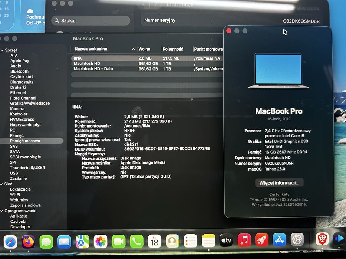
Task: Open the Certyfikaty link
Action: (x=279, y=194)
